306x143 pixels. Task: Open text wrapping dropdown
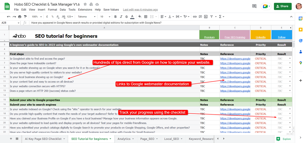tap(178, 17)
